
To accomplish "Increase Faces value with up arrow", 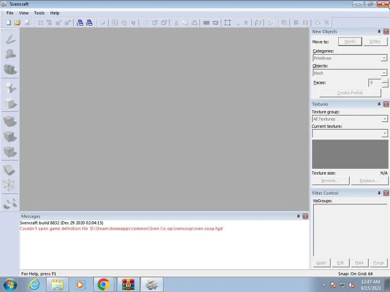I will coord(385,81).
